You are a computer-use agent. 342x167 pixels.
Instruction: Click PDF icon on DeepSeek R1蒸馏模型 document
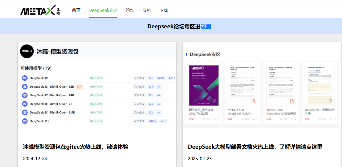pos(292,101)
